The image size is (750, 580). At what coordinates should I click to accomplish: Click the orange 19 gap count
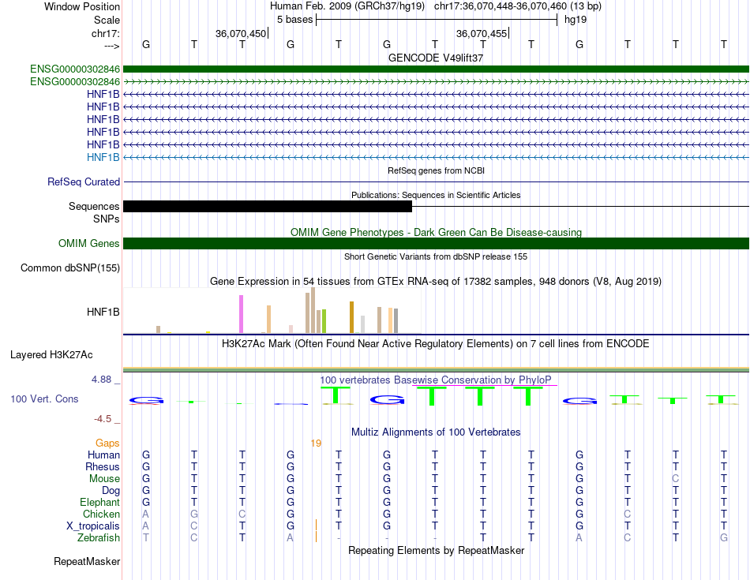coord(316,443)
